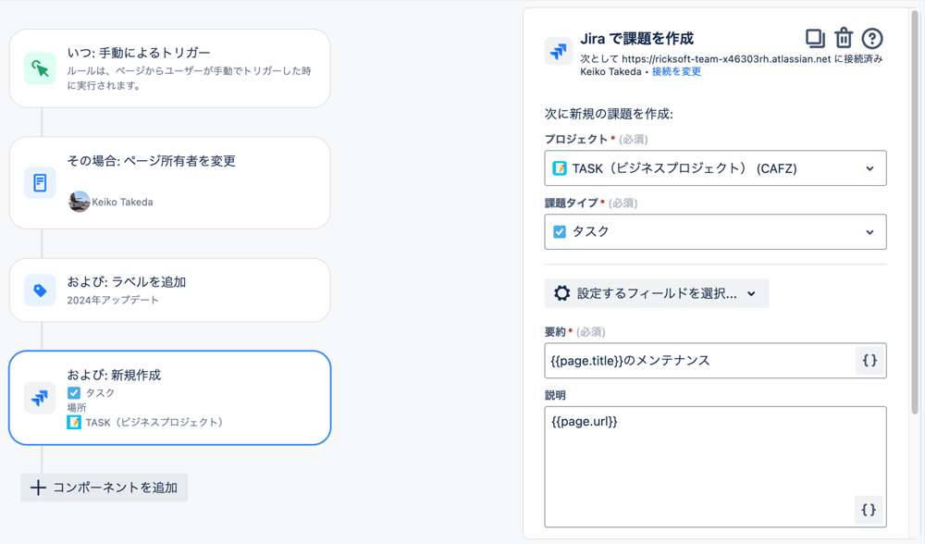Click the plus icon for adding component

(38, 488)
